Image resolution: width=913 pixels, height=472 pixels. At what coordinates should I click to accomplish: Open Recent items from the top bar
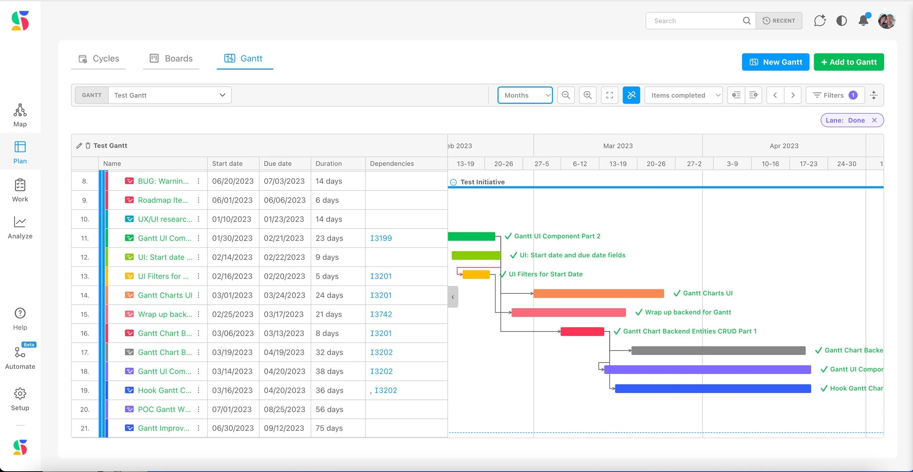tap(779, 21)
